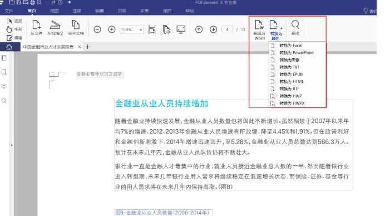The image size is (385, 216).
Task: Click the open folder icon in quick access bar
Action: pos(12,2)
